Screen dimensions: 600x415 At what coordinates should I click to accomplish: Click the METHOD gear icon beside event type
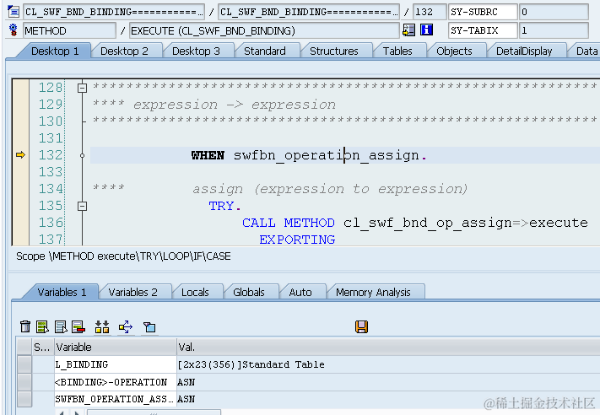[x=14, y=30]
